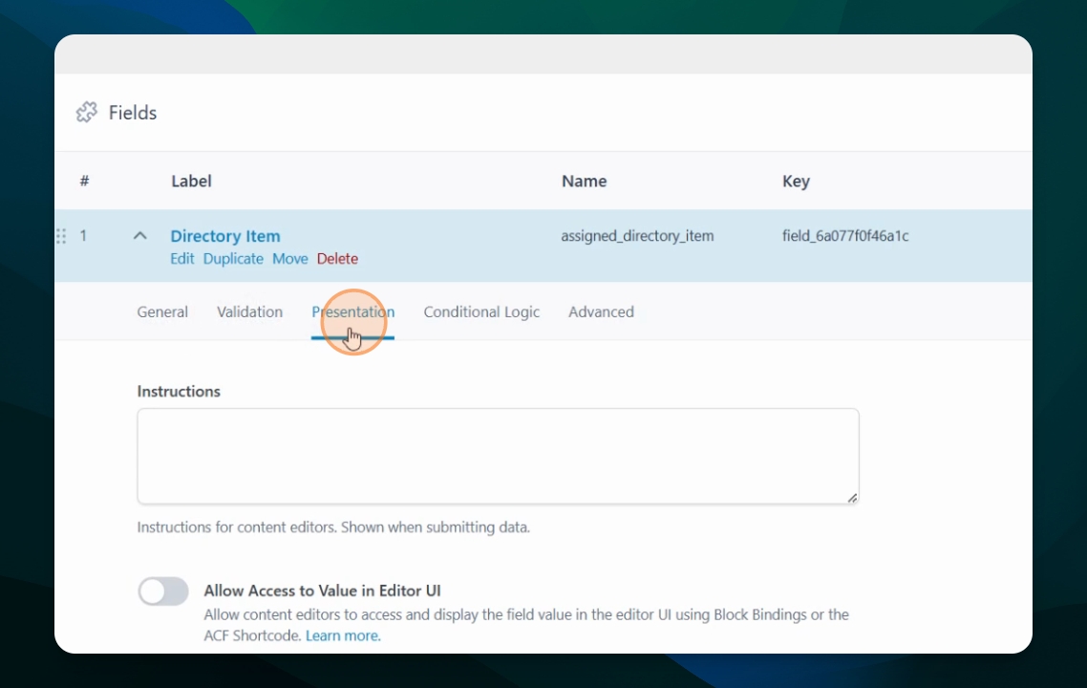Click the Fields puzzle-piece icon

click(x=87, y=113)
